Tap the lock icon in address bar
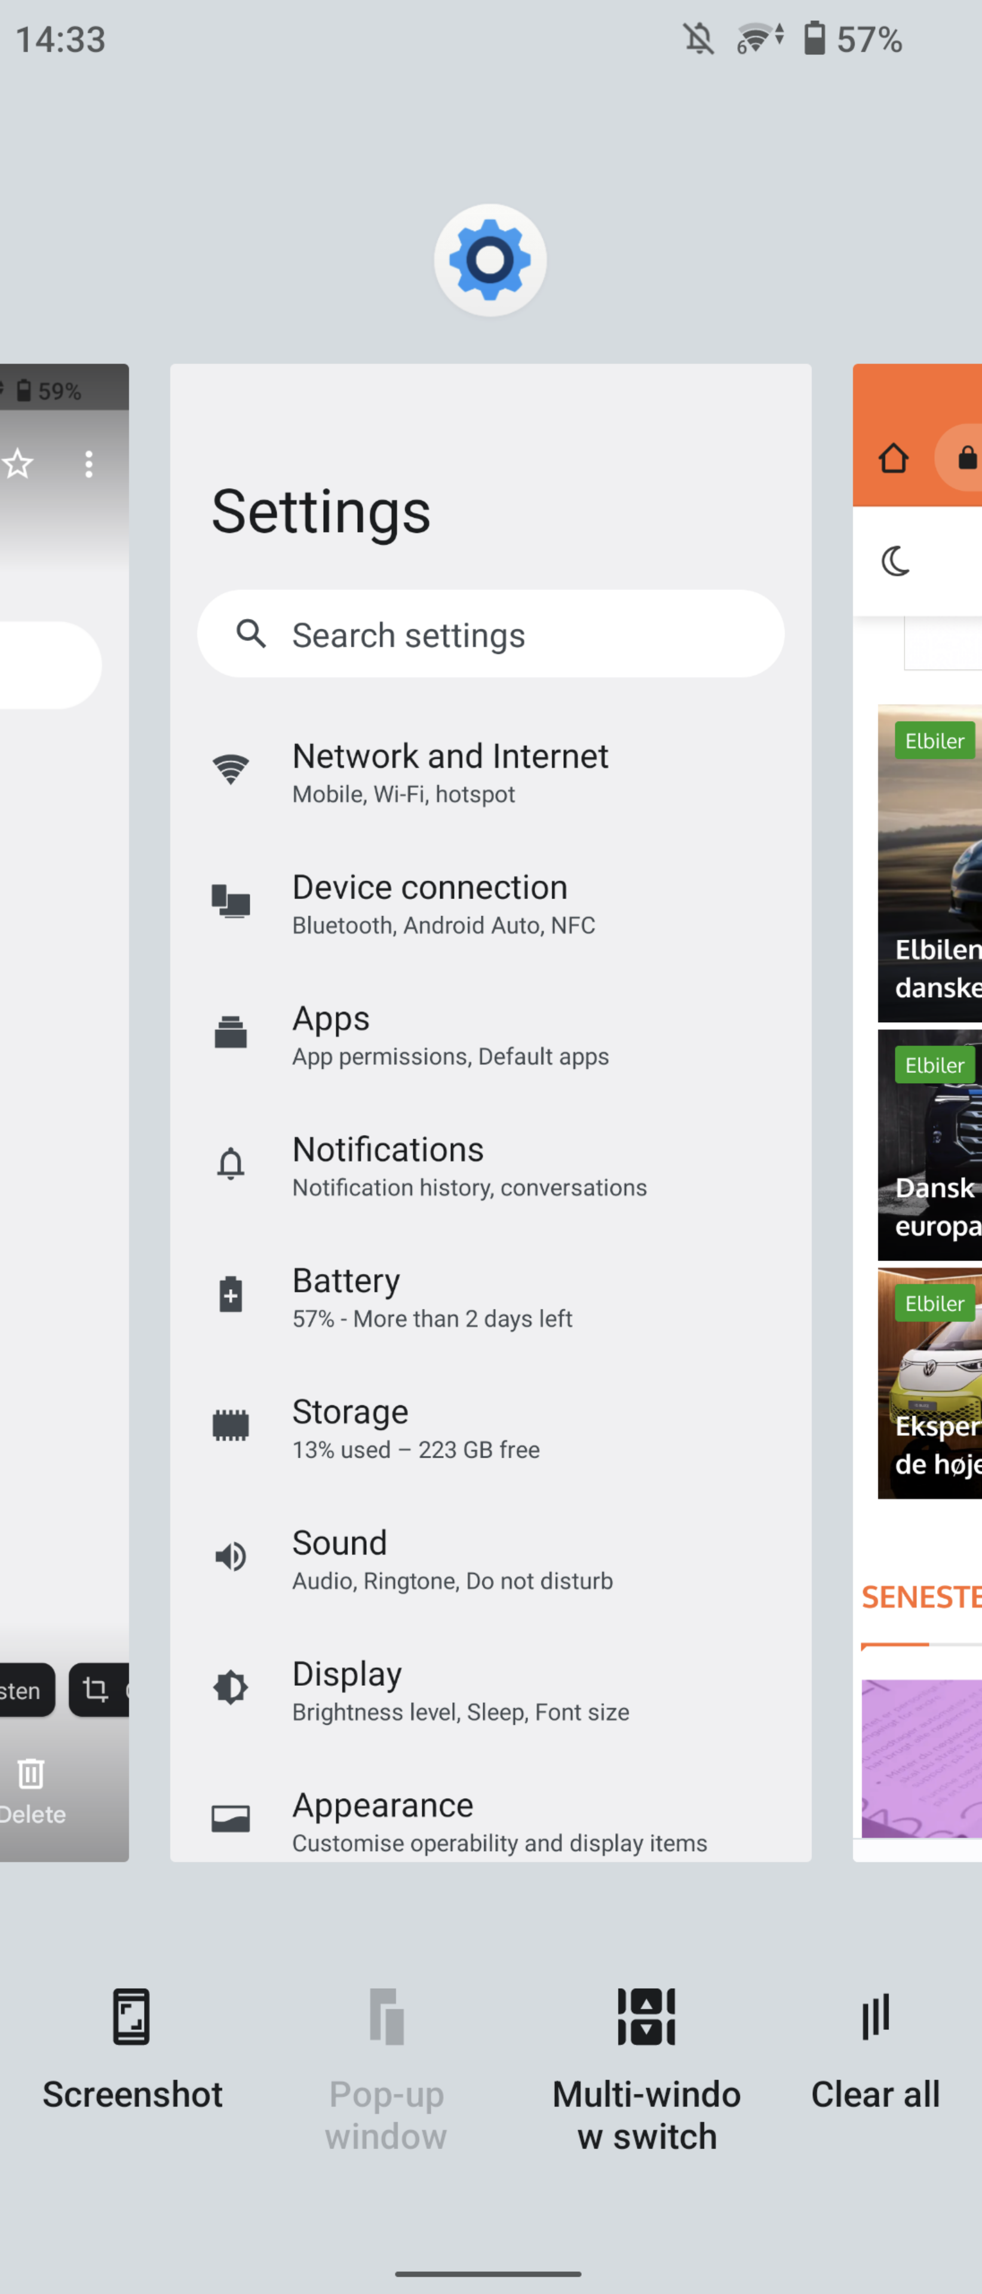982x2294 pixels. click(966, 459)
